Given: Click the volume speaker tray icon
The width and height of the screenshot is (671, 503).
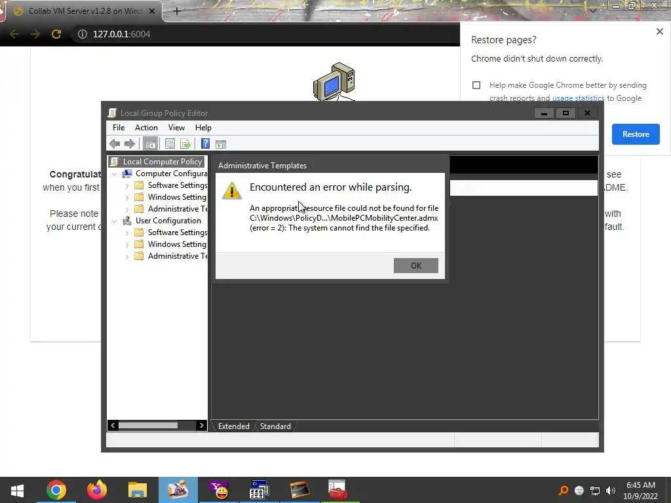Looking at the screenshot, I should coord(611,491).
